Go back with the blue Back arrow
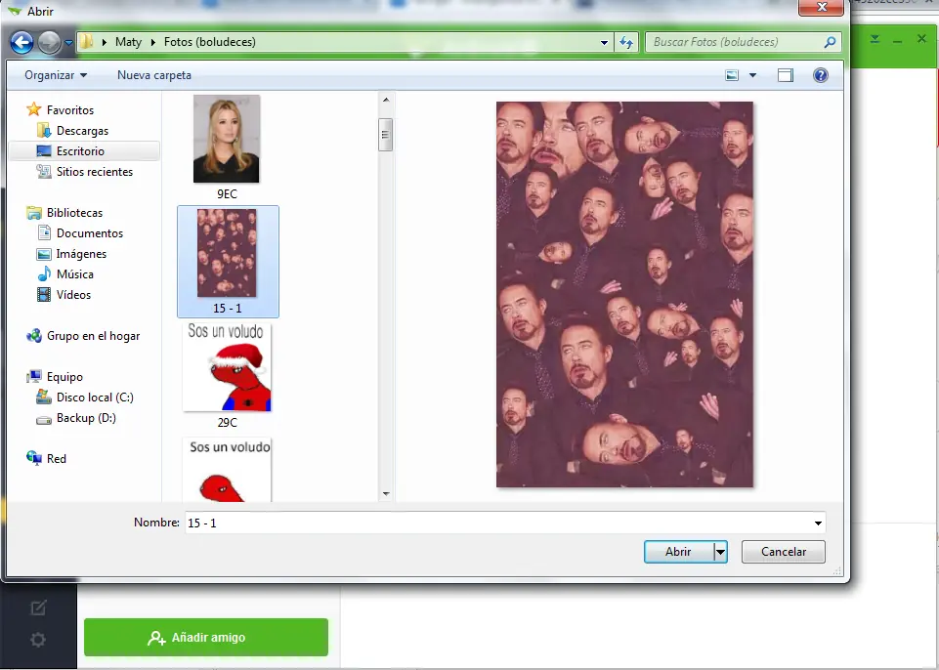This screenshot has width=939, height=670. (x=22, y=43)
